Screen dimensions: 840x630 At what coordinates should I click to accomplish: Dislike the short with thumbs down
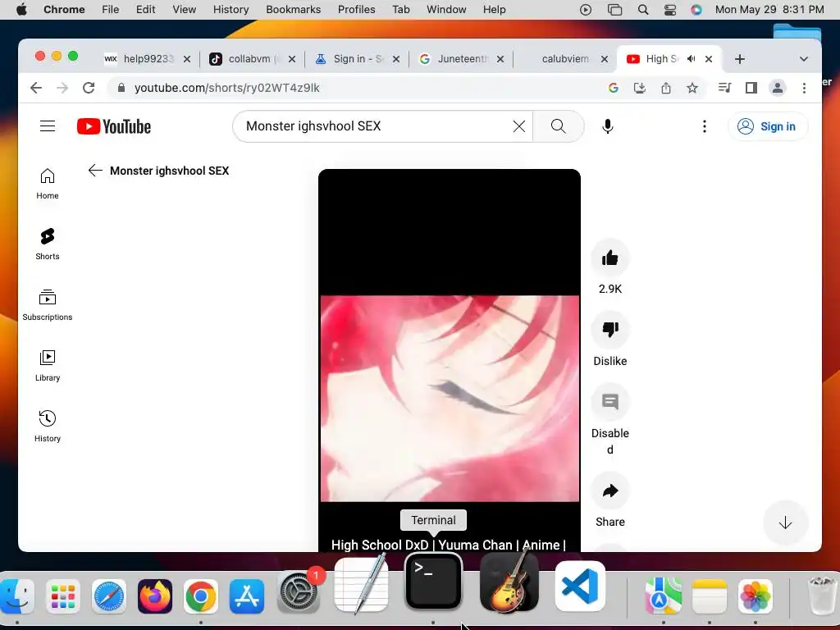pos(610,329)
